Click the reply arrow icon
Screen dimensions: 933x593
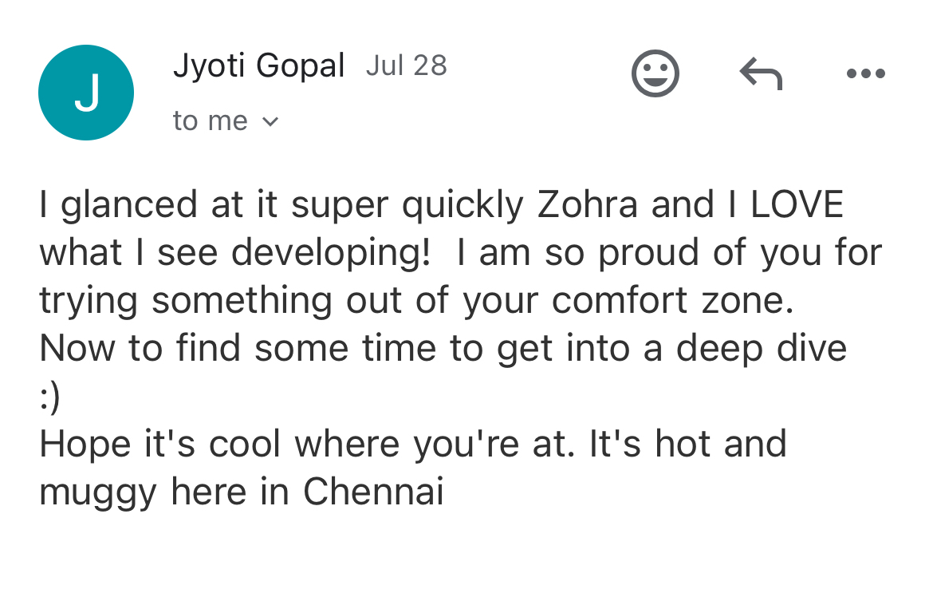click(x=761, y=75)
